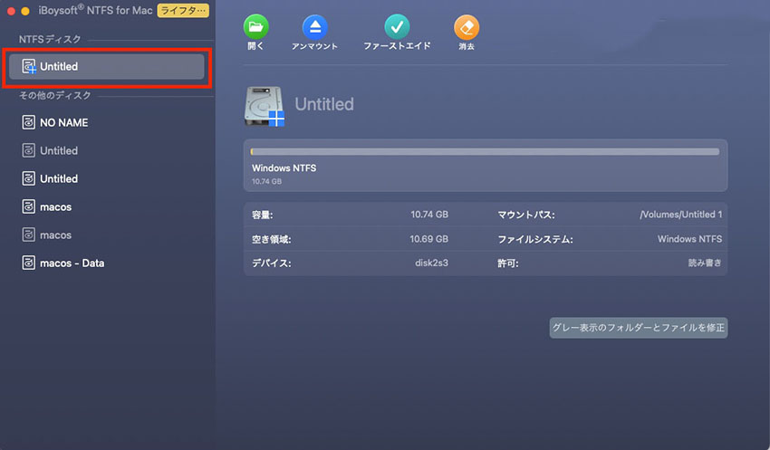Image resolution: width=770 pixels, height=450 pixels.
Task: Click the large Untitled hard drive icon
Action: click(x=265, y=105)
